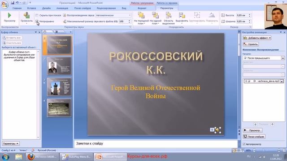Screen dimensions: 287x161
Task: Open Параметры звука dialog launcher
Action: point(130,27)
